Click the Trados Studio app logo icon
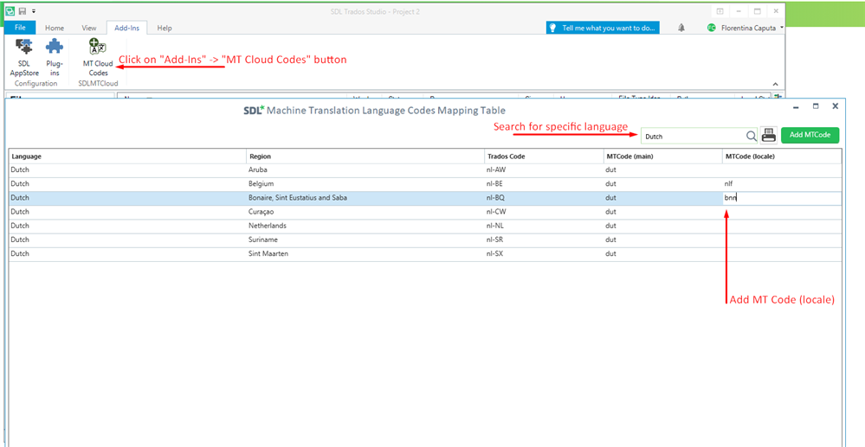865x447 pixels. 10,11
